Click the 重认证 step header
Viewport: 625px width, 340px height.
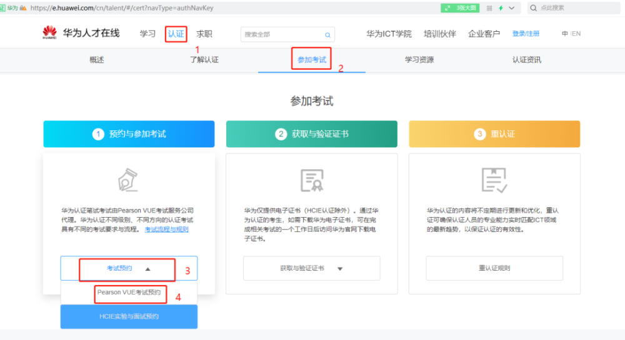click(x=494, y=134)
